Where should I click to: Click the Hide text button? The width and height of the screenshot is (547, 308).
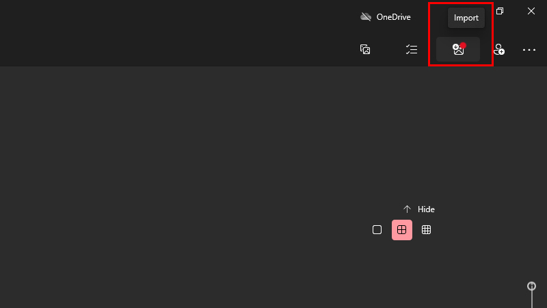click(426, 209)
